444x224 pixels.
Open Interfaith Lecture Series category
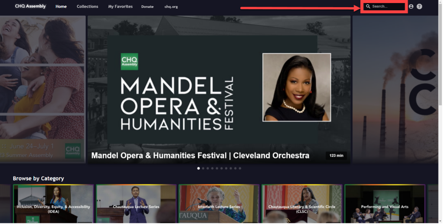[x=220, y=205]
